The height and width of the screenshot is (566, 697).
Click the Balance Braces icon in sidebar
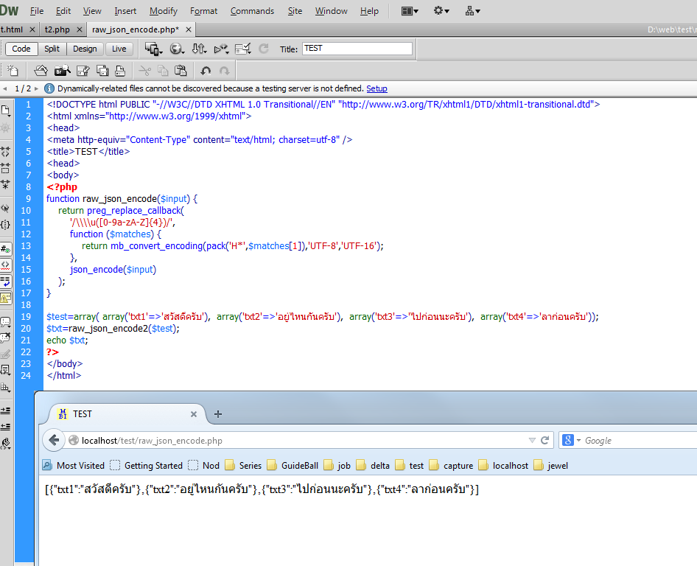(5, 224)
